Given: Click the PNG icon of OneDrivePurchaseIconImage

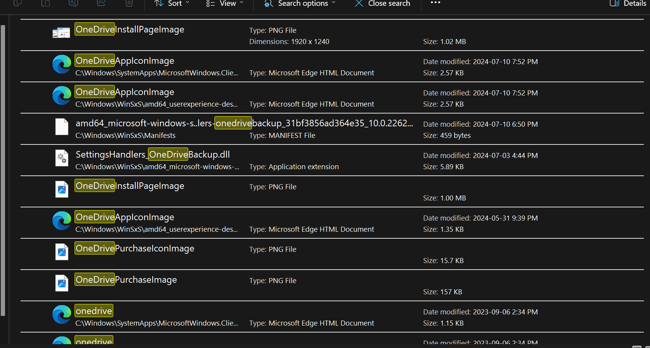Looking at the screenshot, I should tap(62, 252).
